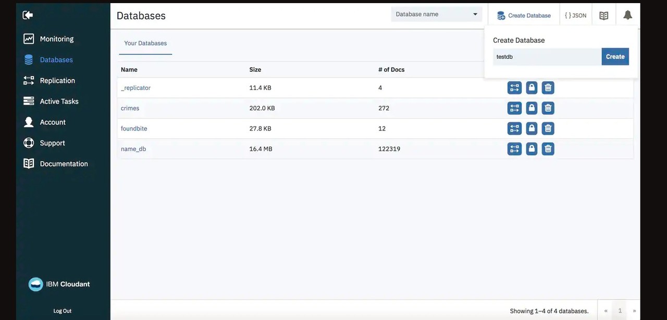Screen dimensions: 667x320
Task: Open Monitoring in the sidebar
Action: point(56,39)
